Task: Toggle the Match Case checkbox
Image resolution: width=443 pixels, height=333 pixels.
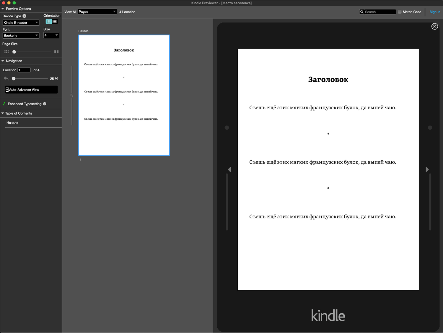Action: tap(400, 12)
